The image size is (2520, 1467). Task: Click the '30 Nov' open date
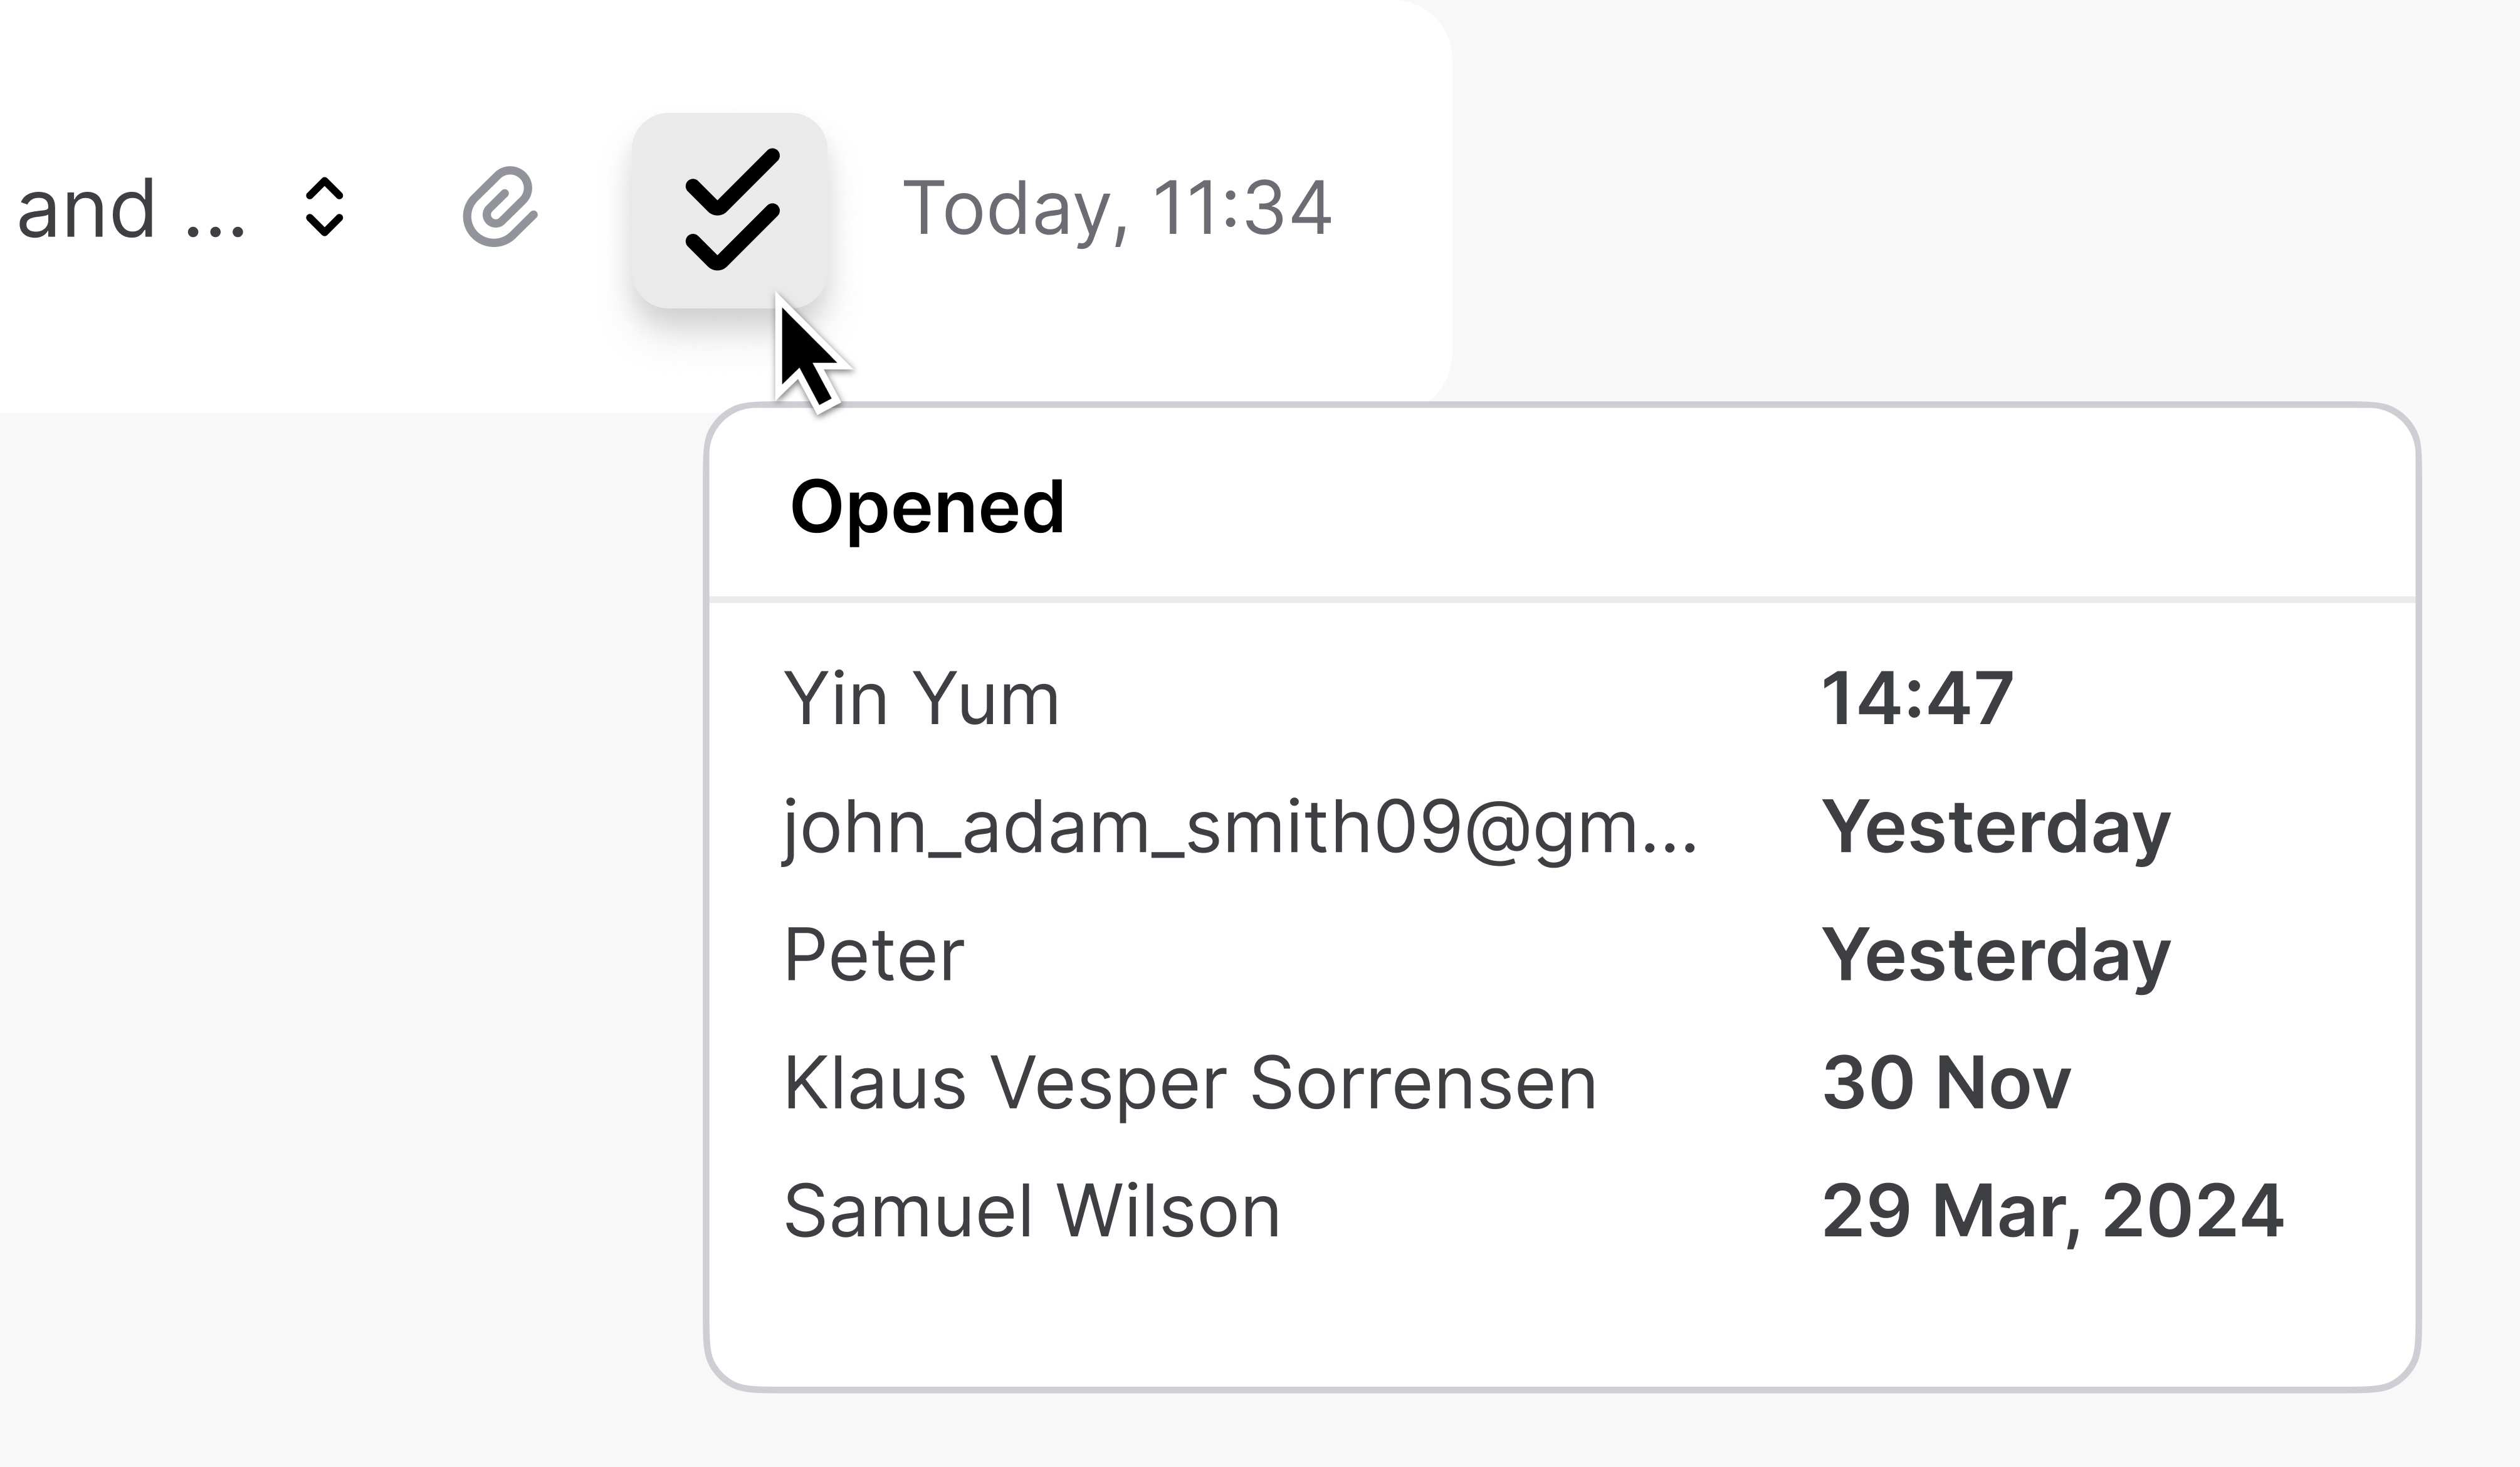(x=1946, y=1083)
